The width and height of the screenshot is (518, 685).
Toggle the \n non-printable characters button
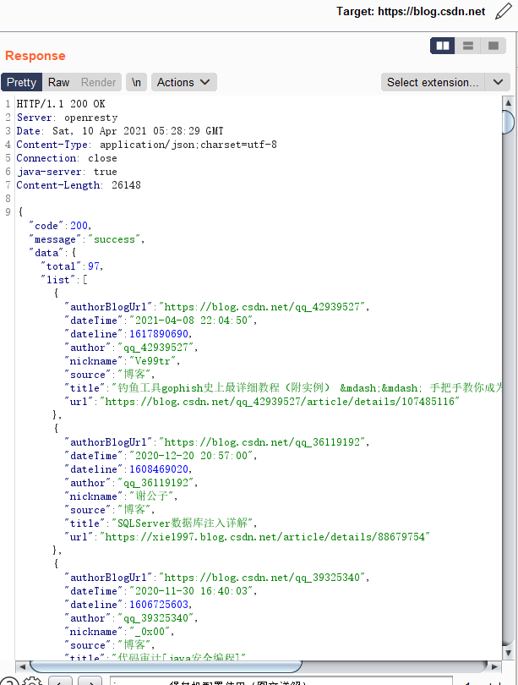coord(136,82)
